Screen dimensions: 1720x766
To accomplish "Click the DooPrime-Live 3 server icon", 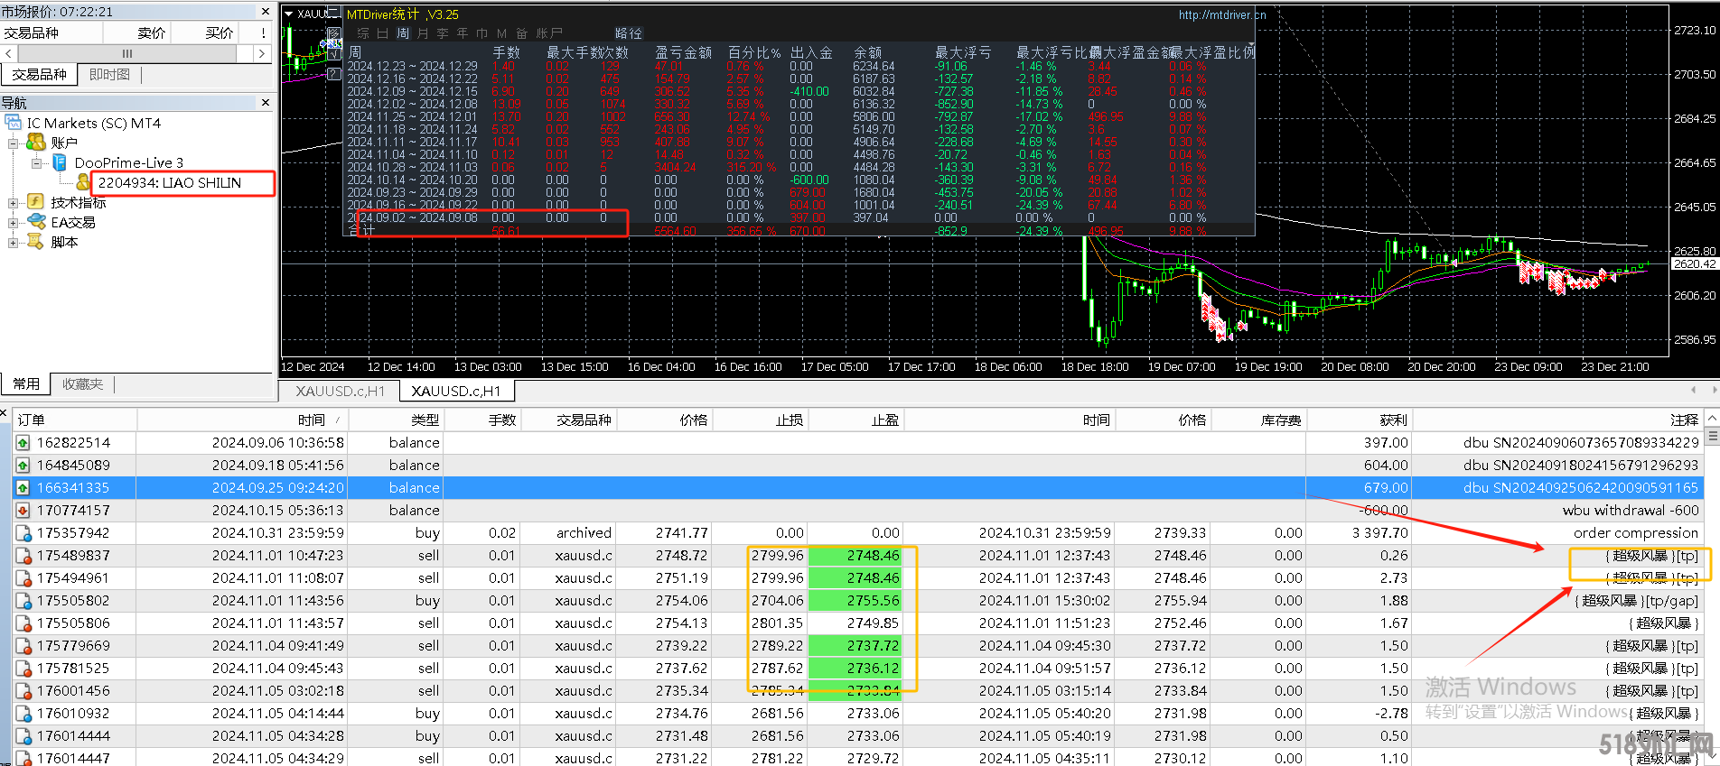I will pos(60,162).
